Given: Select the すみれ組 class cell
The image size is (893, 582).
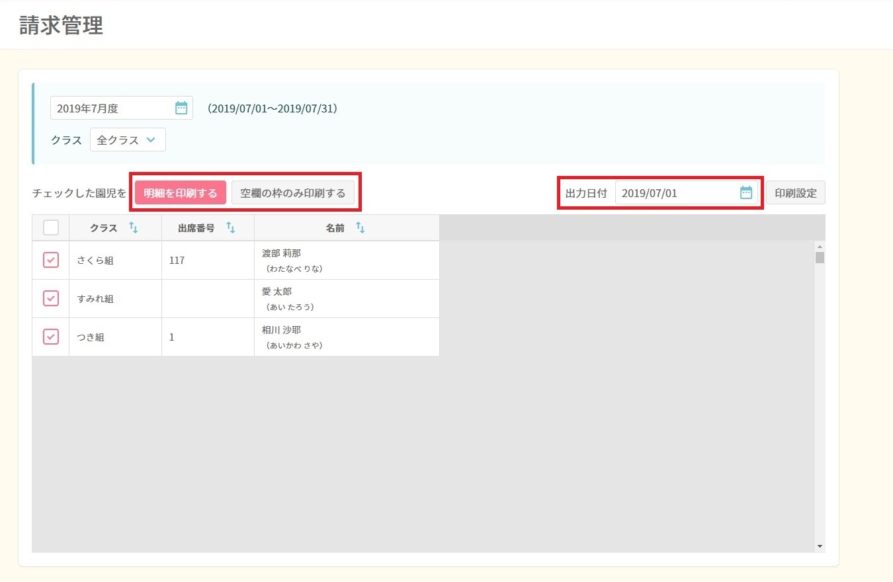Looking at the screenshot, I should click(115, 299).
